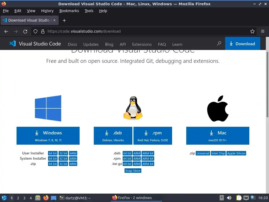Select Mac .zip Apple Silicon
The width and height of the screenshot is (269, 202).
[236, 153]
